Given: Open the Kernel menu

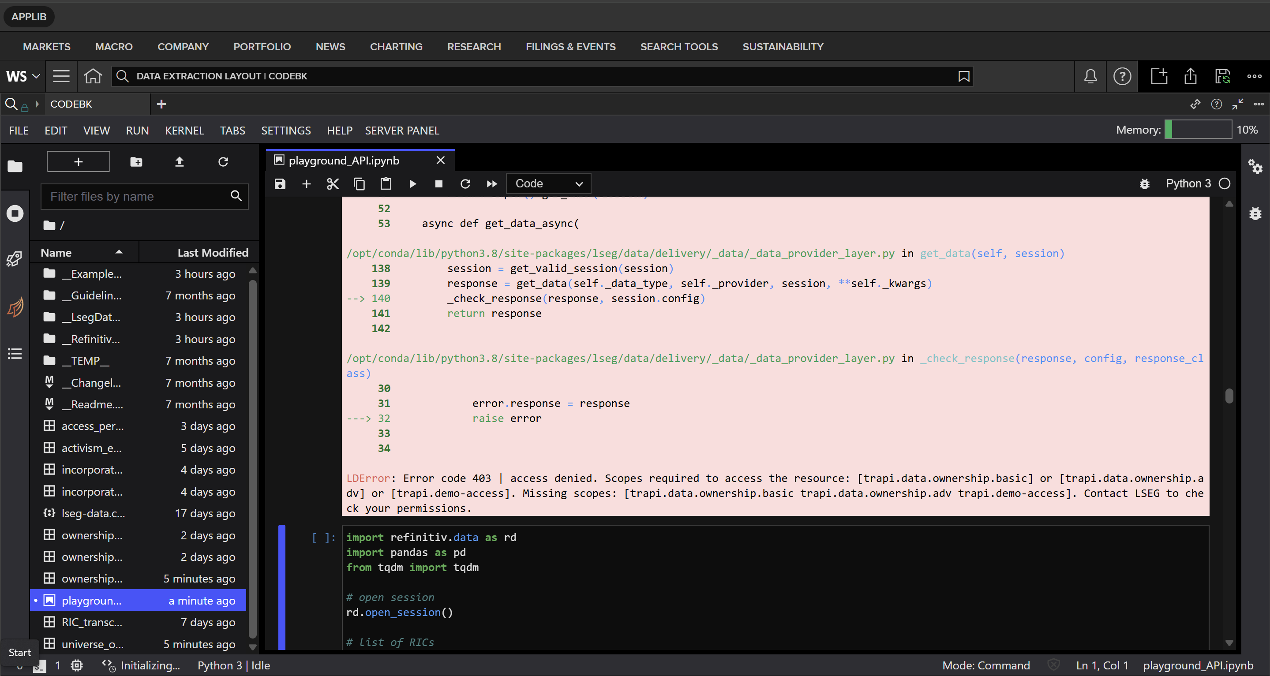Looking at the screenshot, I should pyautogui.click(x=184, y=131).
